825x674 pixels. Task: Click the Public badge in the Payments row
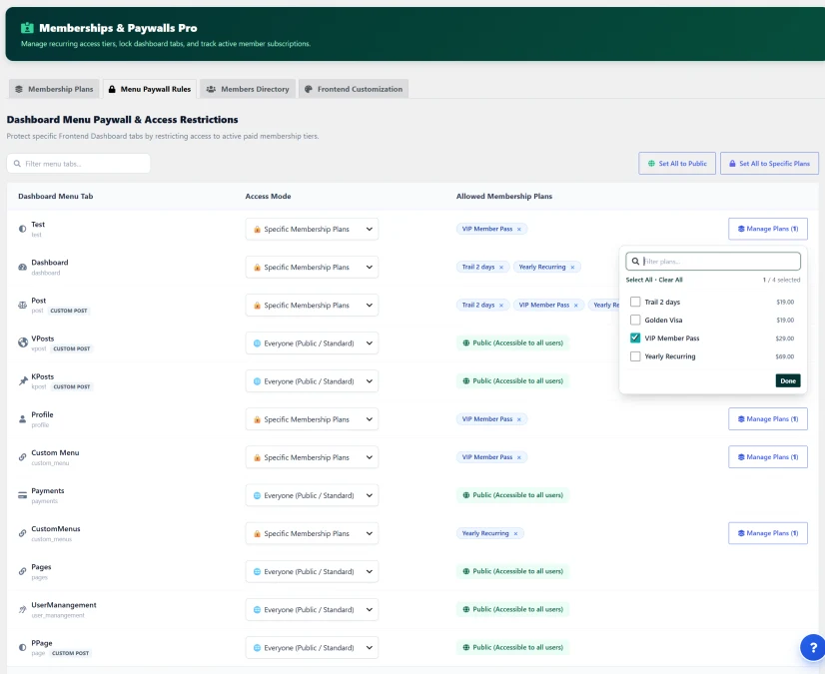click(512, 495)
